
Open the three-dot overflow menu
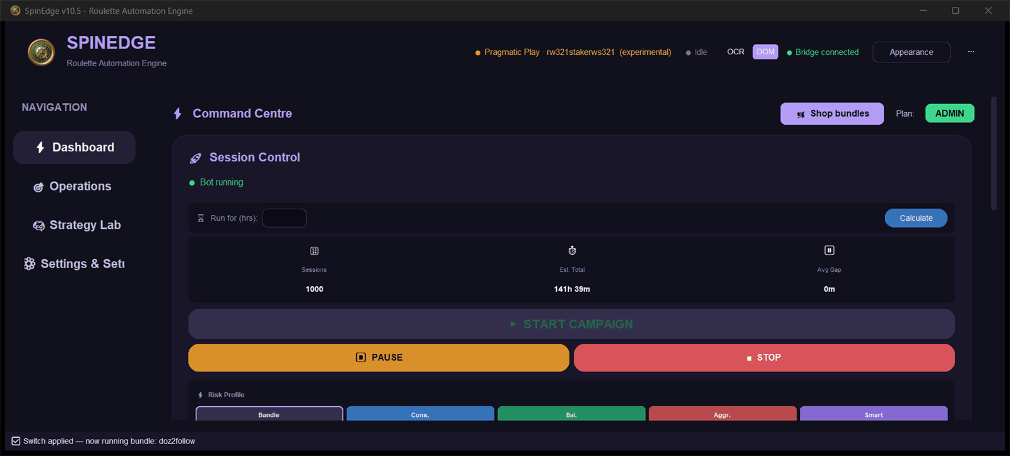(971, 52)
